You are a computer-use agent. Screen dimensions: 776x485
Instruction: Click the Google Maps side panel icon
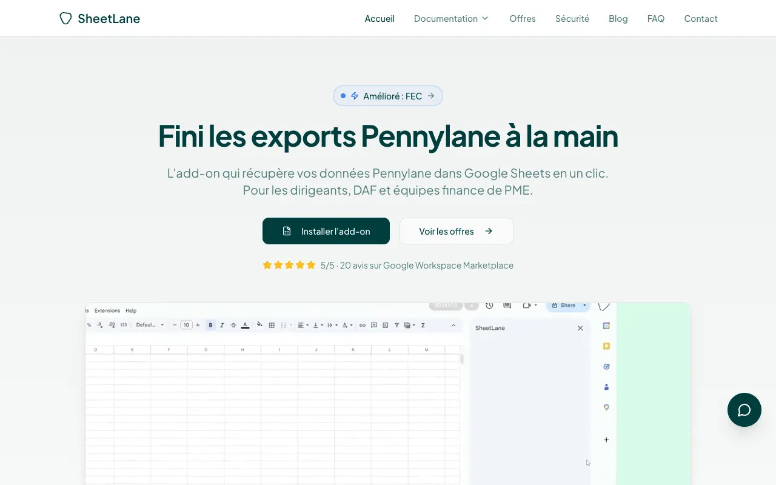pos(606,407)
